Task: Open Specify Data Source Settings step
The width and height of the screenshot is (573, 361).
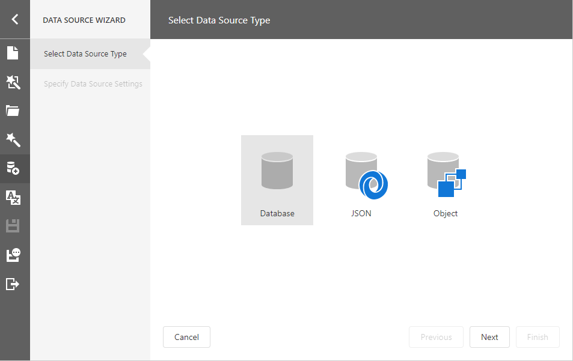Action: click(93, 83)
